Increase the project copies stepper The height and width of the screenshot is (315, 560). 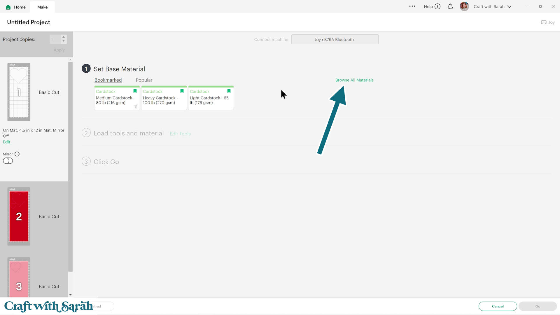64,37
